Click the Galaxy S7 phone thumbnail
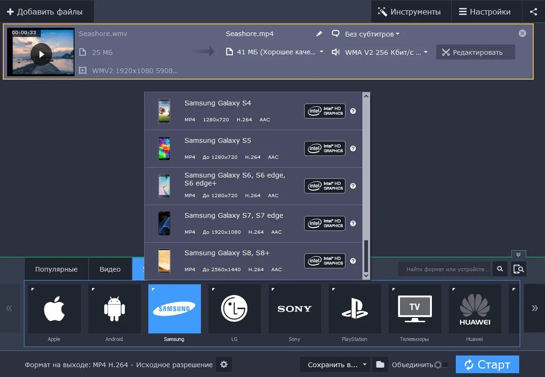545x377 pixels. pyautogui.click(x=164, y=223)
